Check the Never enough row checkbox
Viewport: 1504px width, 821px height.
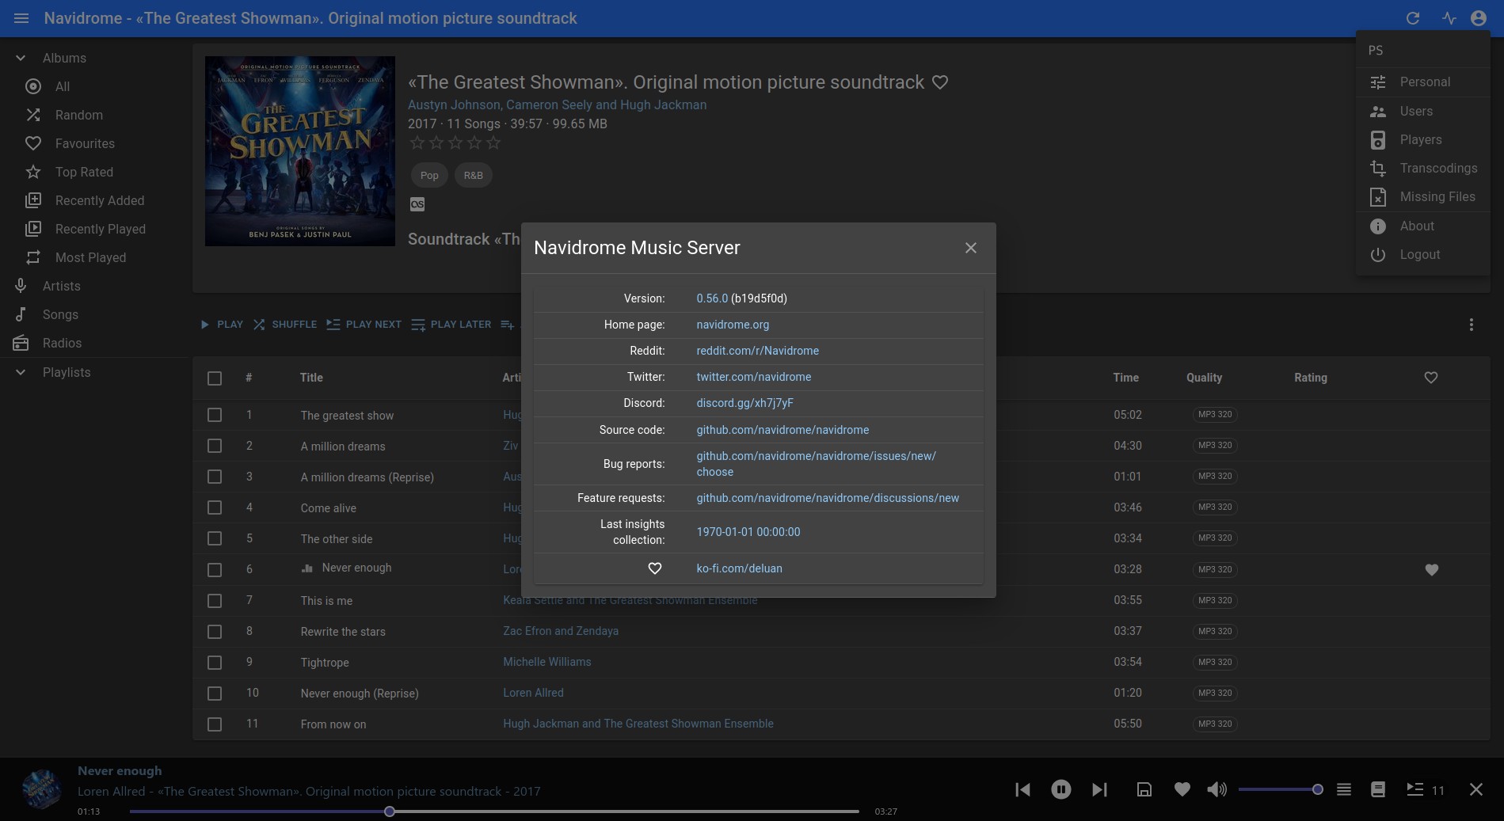pos(215,570)
